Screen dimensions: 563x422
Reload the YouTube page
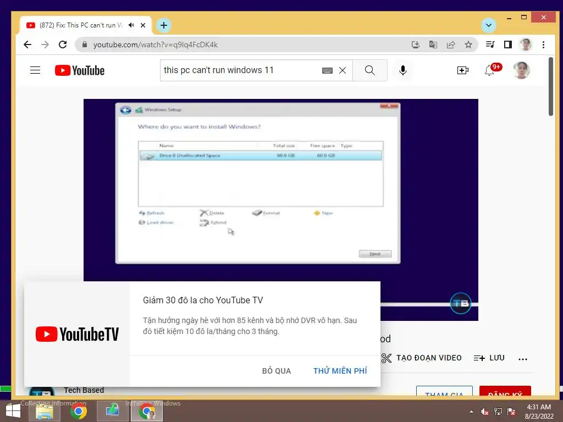pyautogui.click(x=63, y=45)
